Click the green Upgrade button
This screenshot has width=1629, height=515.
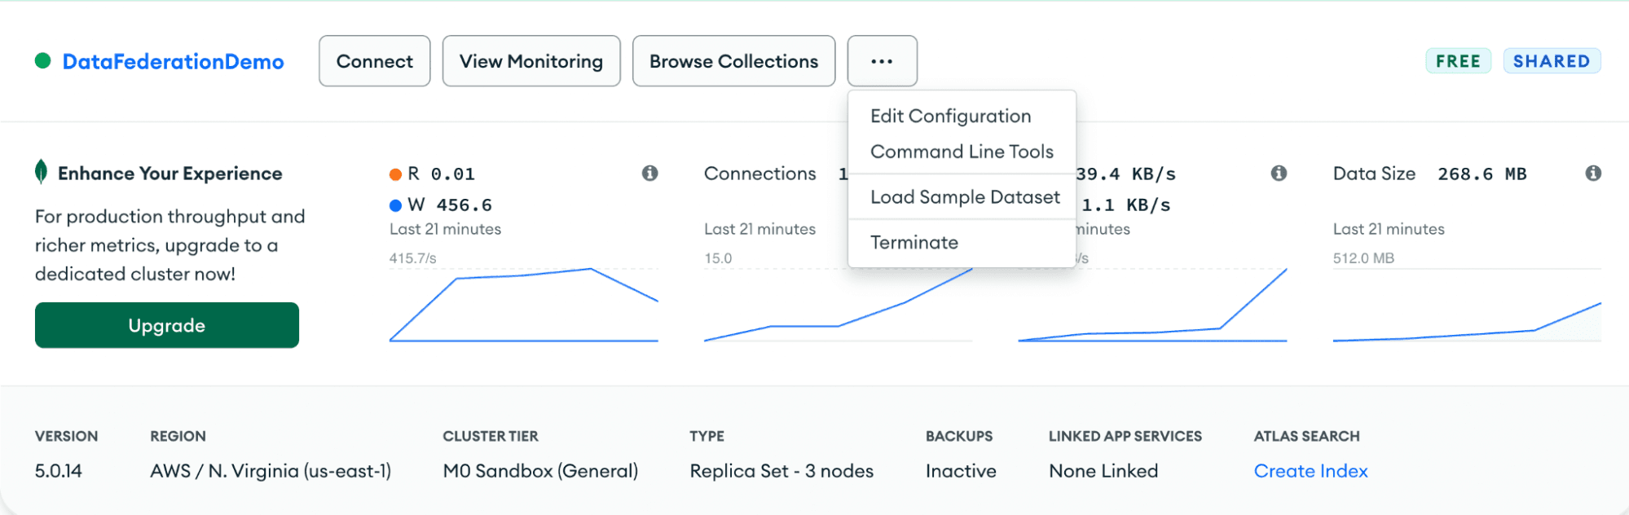[167, 325]
